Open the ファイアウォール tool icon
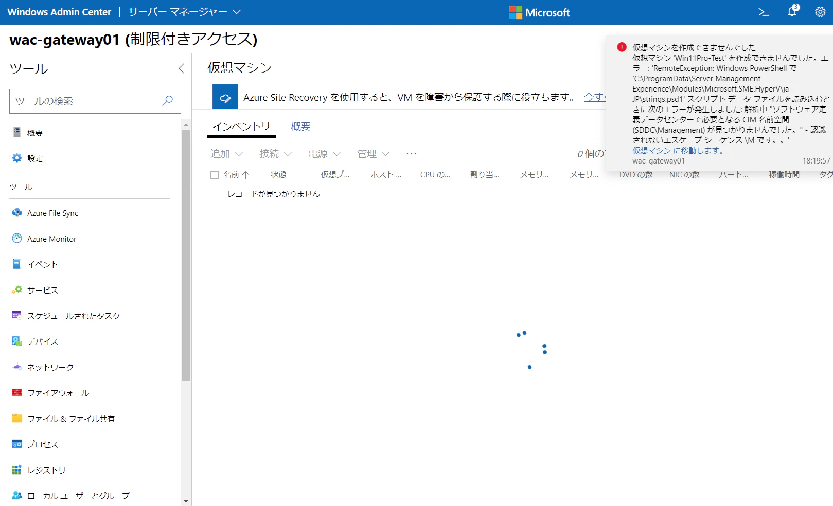Image resolution: width=833 pixels, height=506 pixels. [x=17, y=392]
